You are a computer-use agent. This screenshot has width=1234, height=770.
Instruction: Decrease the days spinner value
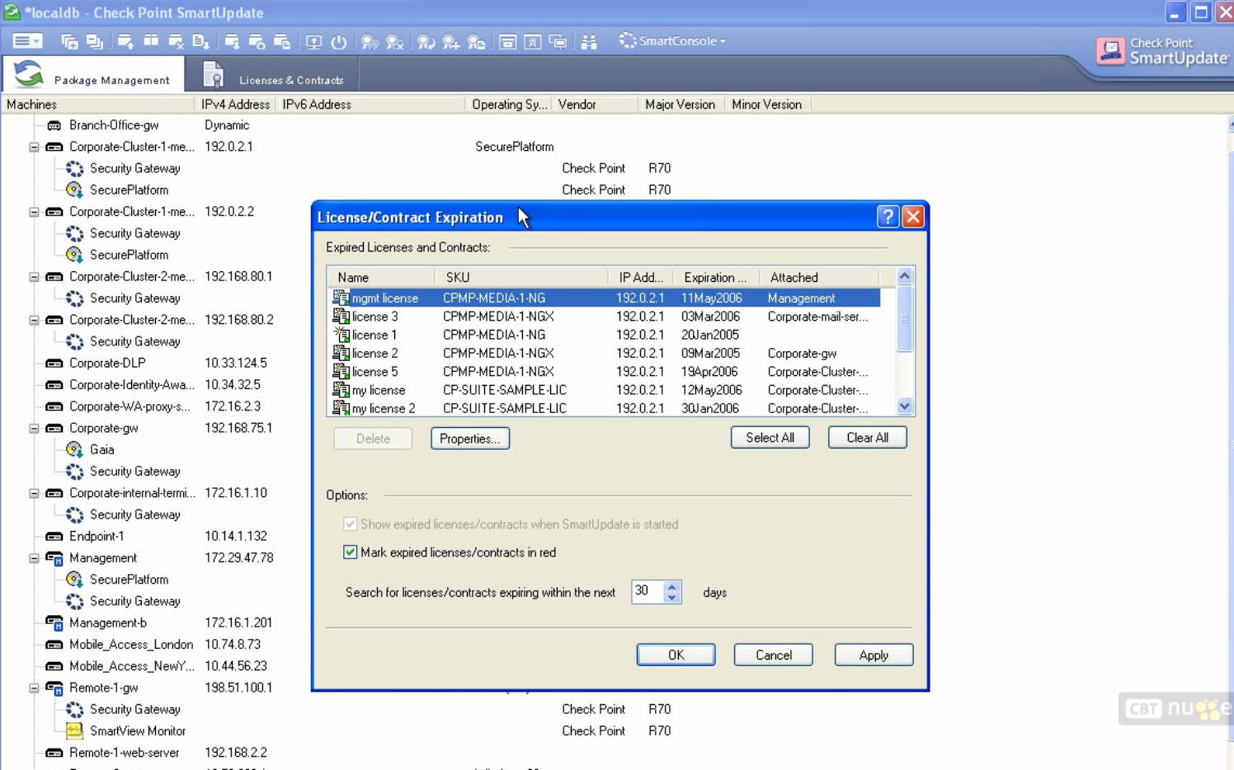tap(672, 598)
